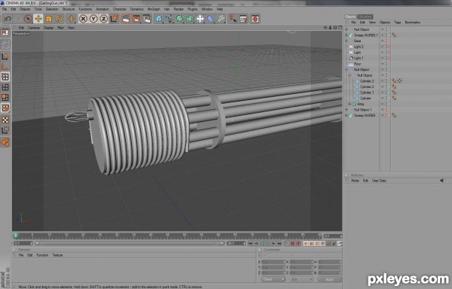Open the spline objects icon

(x=169, y=19)
